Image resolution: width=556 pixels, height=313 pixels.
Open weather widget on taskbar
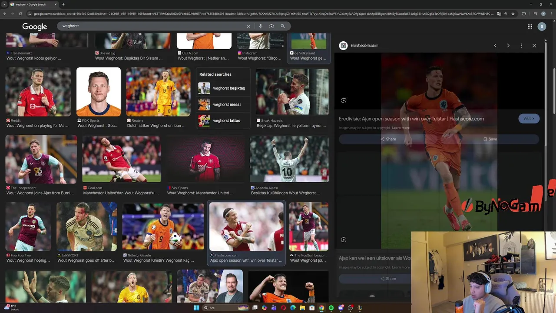click(x=11, y=308)
